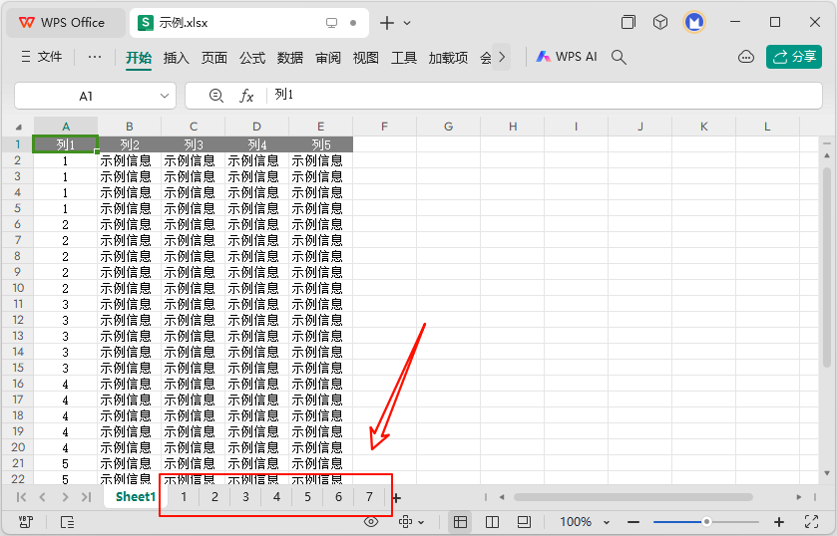Add a new sheet with plus icon
This screenshot has width=837, height=536.
click(396, 497)
